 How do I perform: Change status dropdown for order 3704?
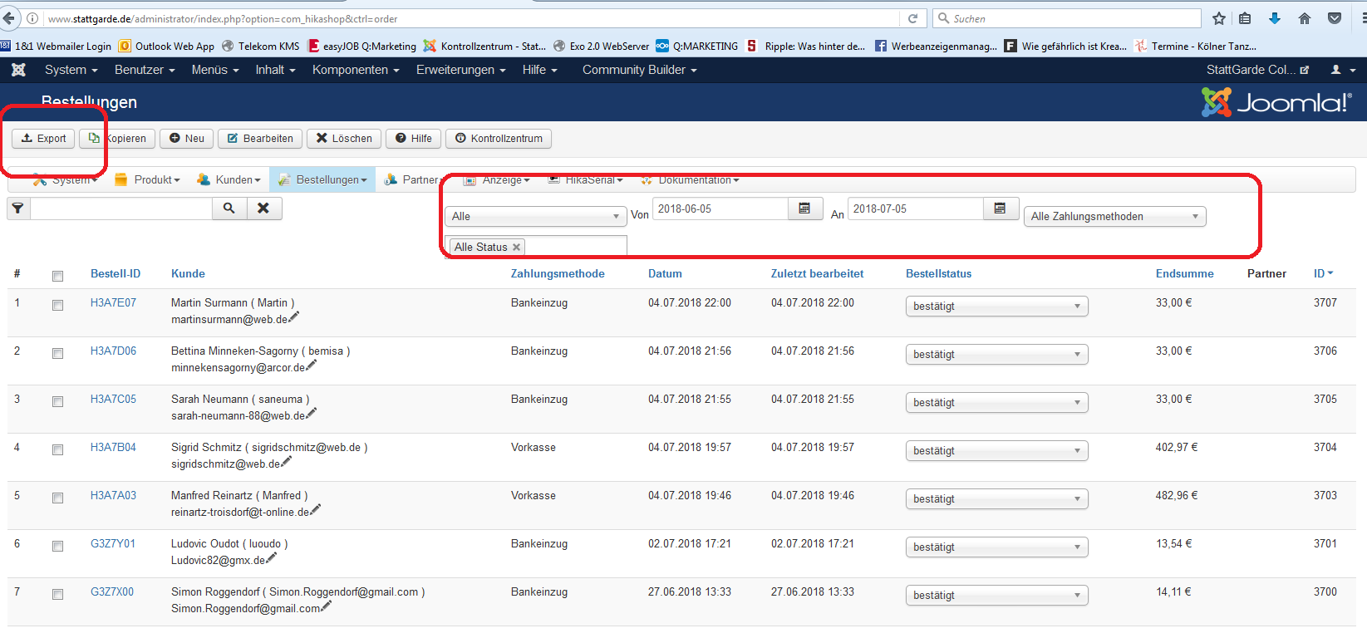[996, 451]
